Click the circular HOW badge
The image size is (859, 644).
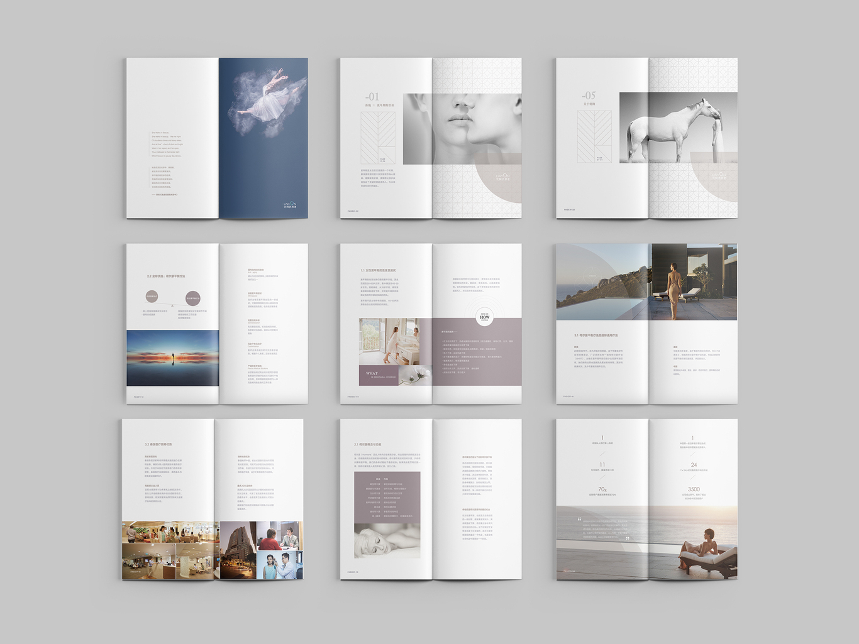pyautogui.click(x=484, y=317)
